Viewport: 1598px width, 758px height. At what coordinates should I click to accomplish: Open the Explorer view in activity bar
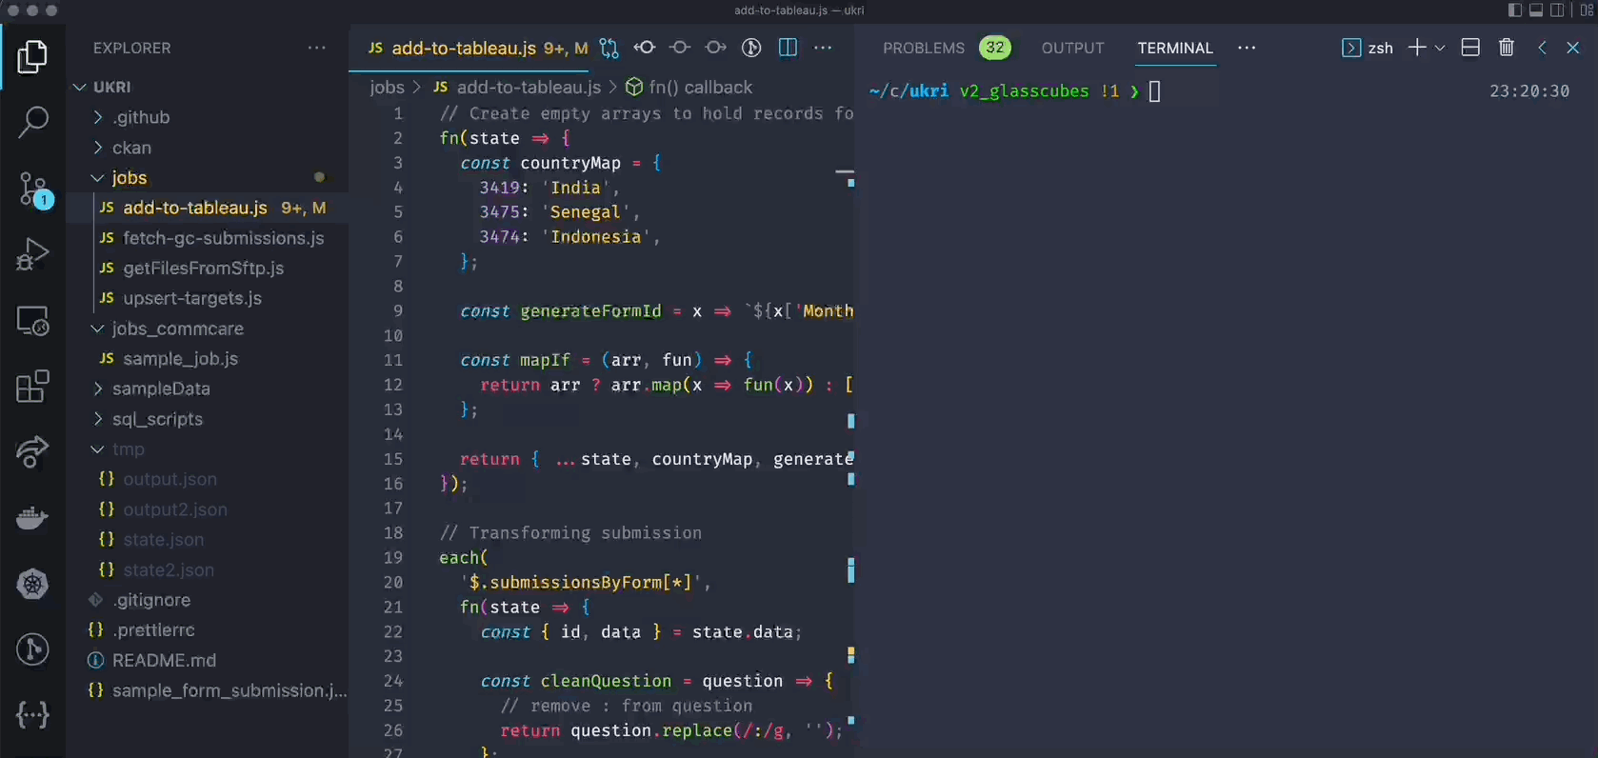[32, 57]
